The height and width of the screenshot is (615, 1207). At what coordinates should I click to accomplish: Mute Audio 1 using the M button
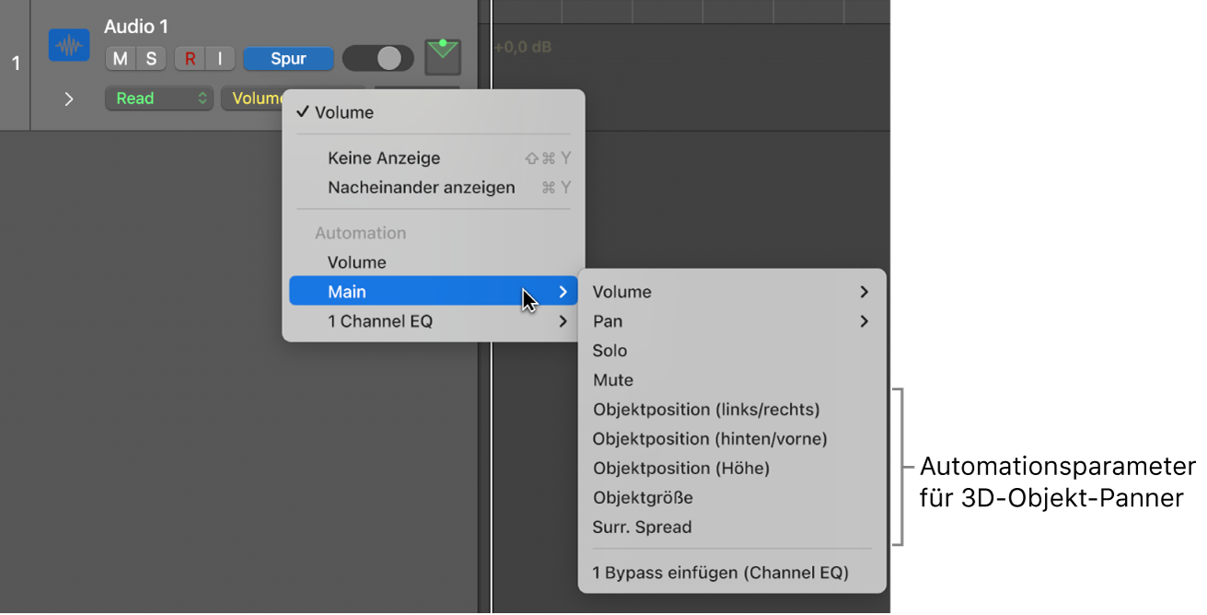click(x=119, y=58)
